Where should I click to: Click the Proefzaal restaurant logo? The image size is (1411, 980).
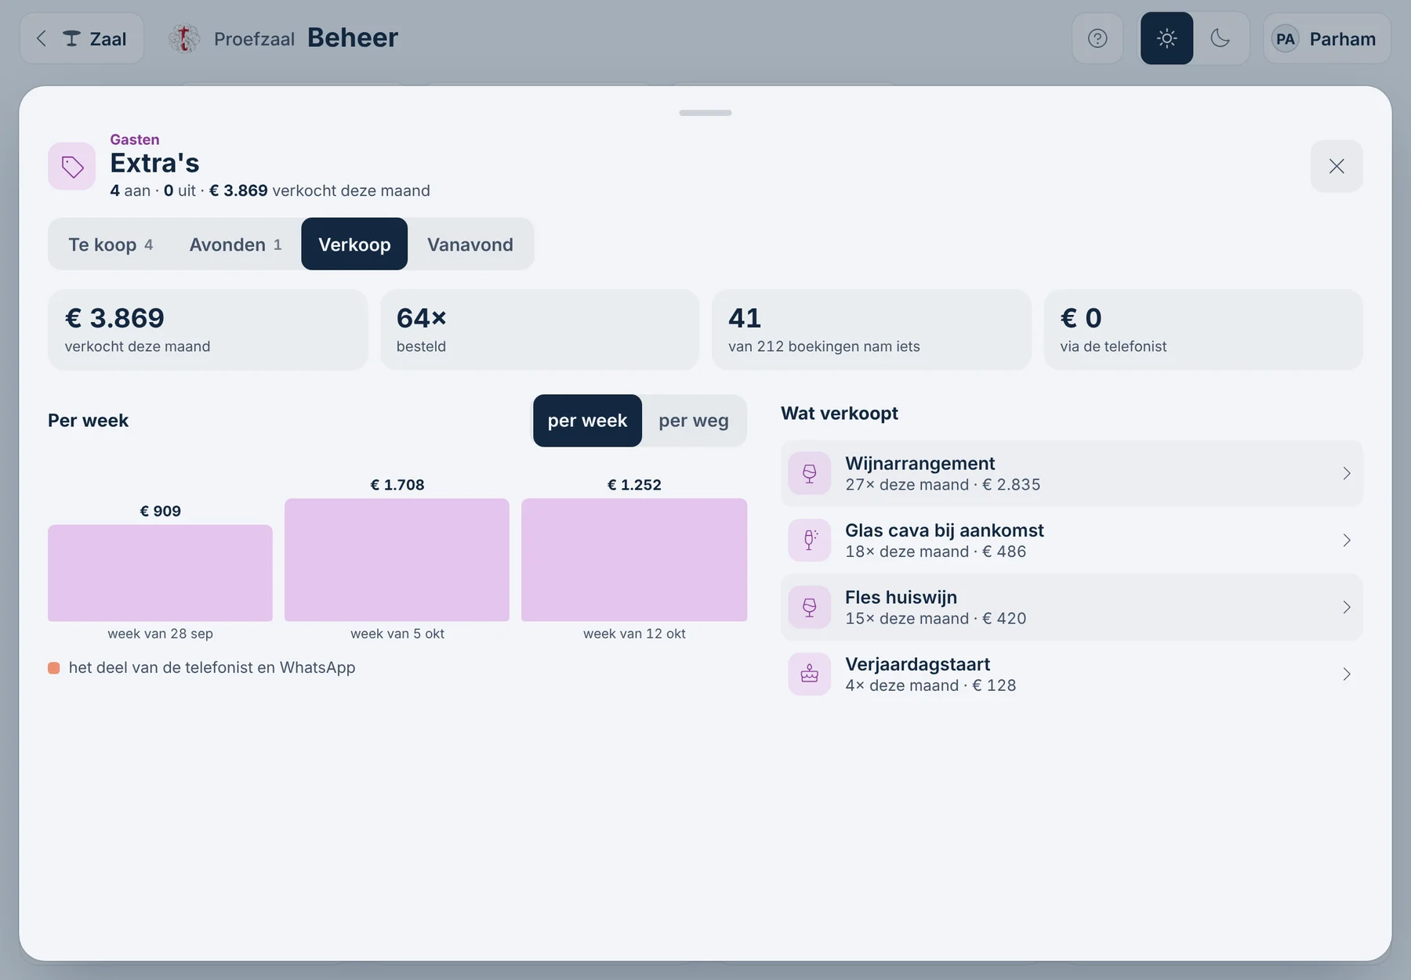184,38
